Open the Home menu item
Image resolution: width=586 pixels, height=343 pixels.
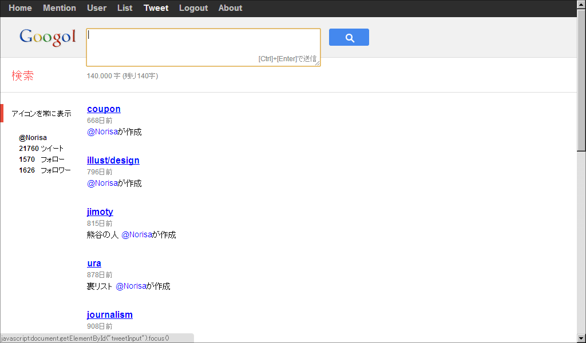pos(20,8)
